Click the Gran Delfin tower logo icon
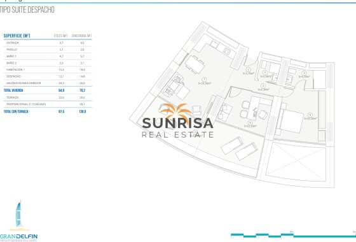The width and height of the screenshot is (356, 242). [x=19, y=215]
